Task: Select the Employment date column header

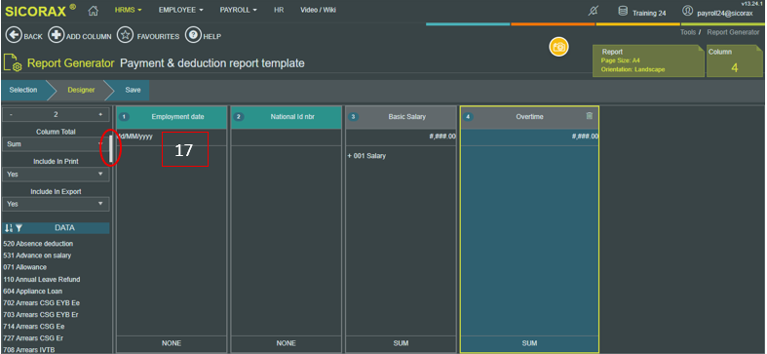Action: (x=172, y=117)
